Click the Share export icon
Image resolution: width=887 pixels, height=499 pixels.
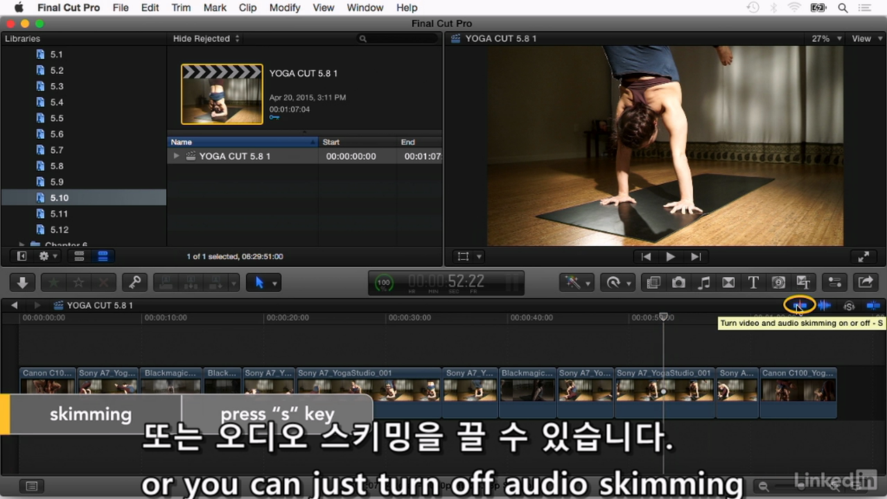[x=866, y=283]
